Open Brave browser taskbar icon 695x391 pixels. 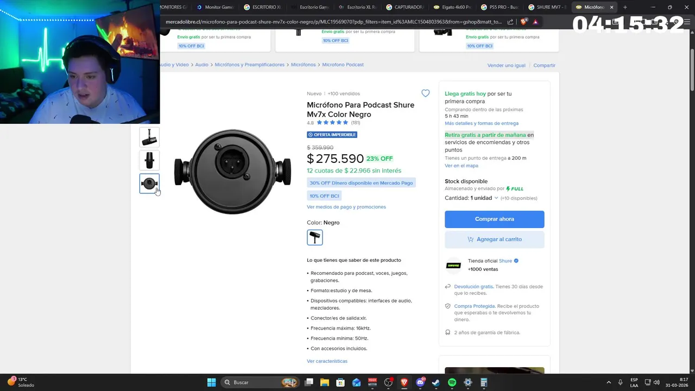404,382
